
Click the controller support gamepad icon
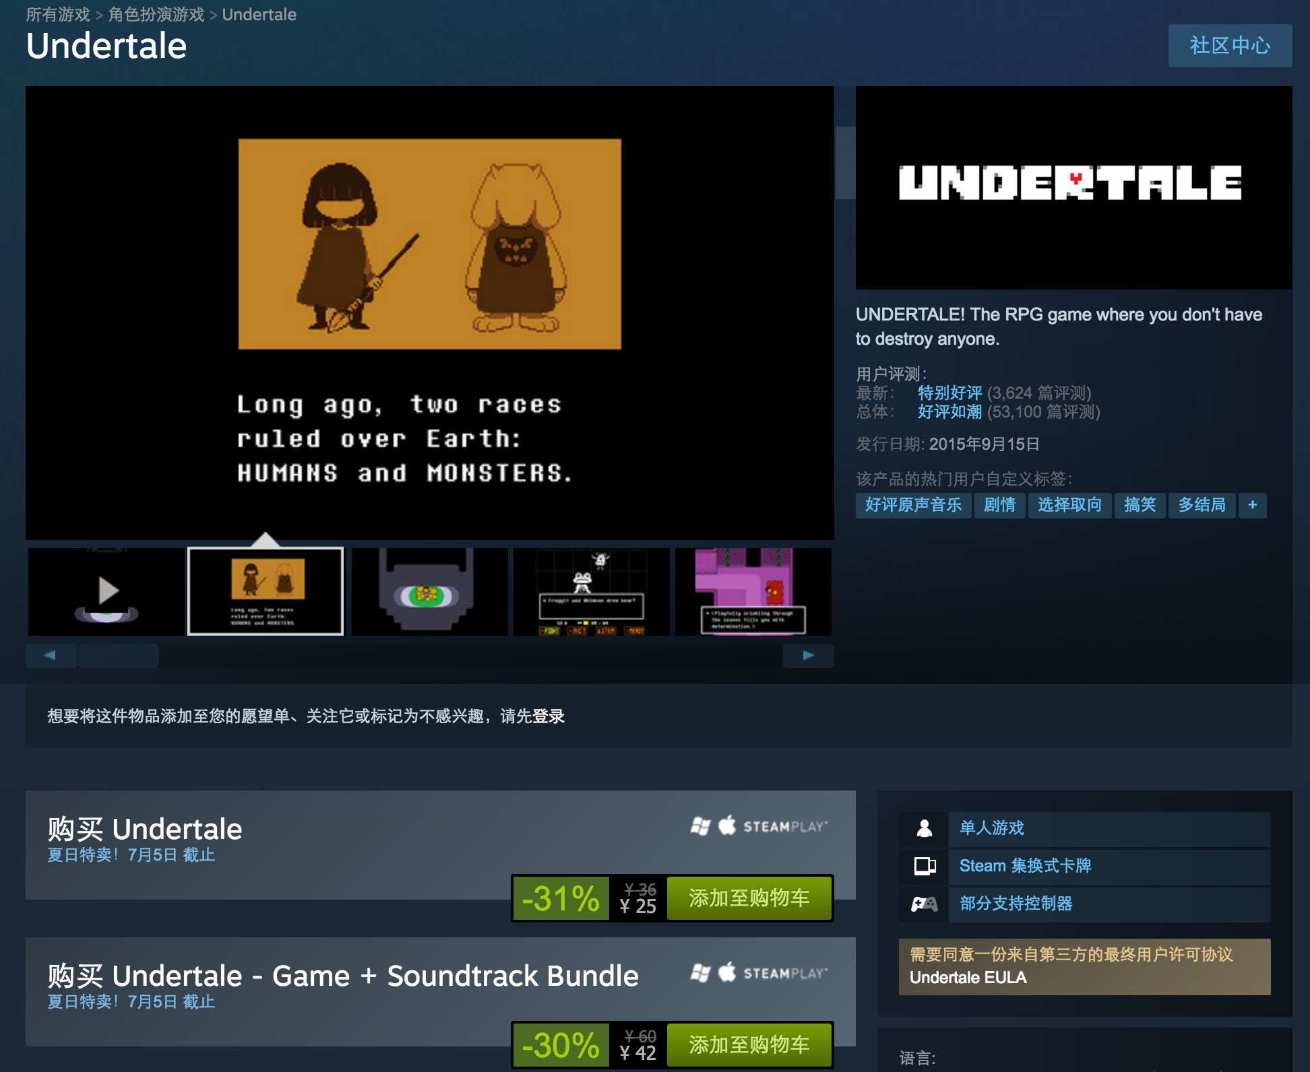924,904
